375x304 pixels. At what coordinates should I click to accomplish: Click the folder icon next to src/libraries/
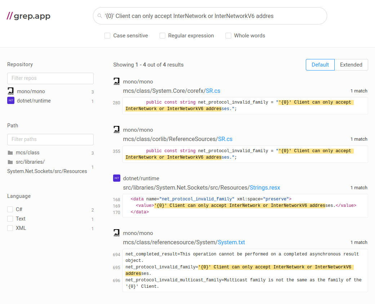pyautogui.click(x=10, y=162)
